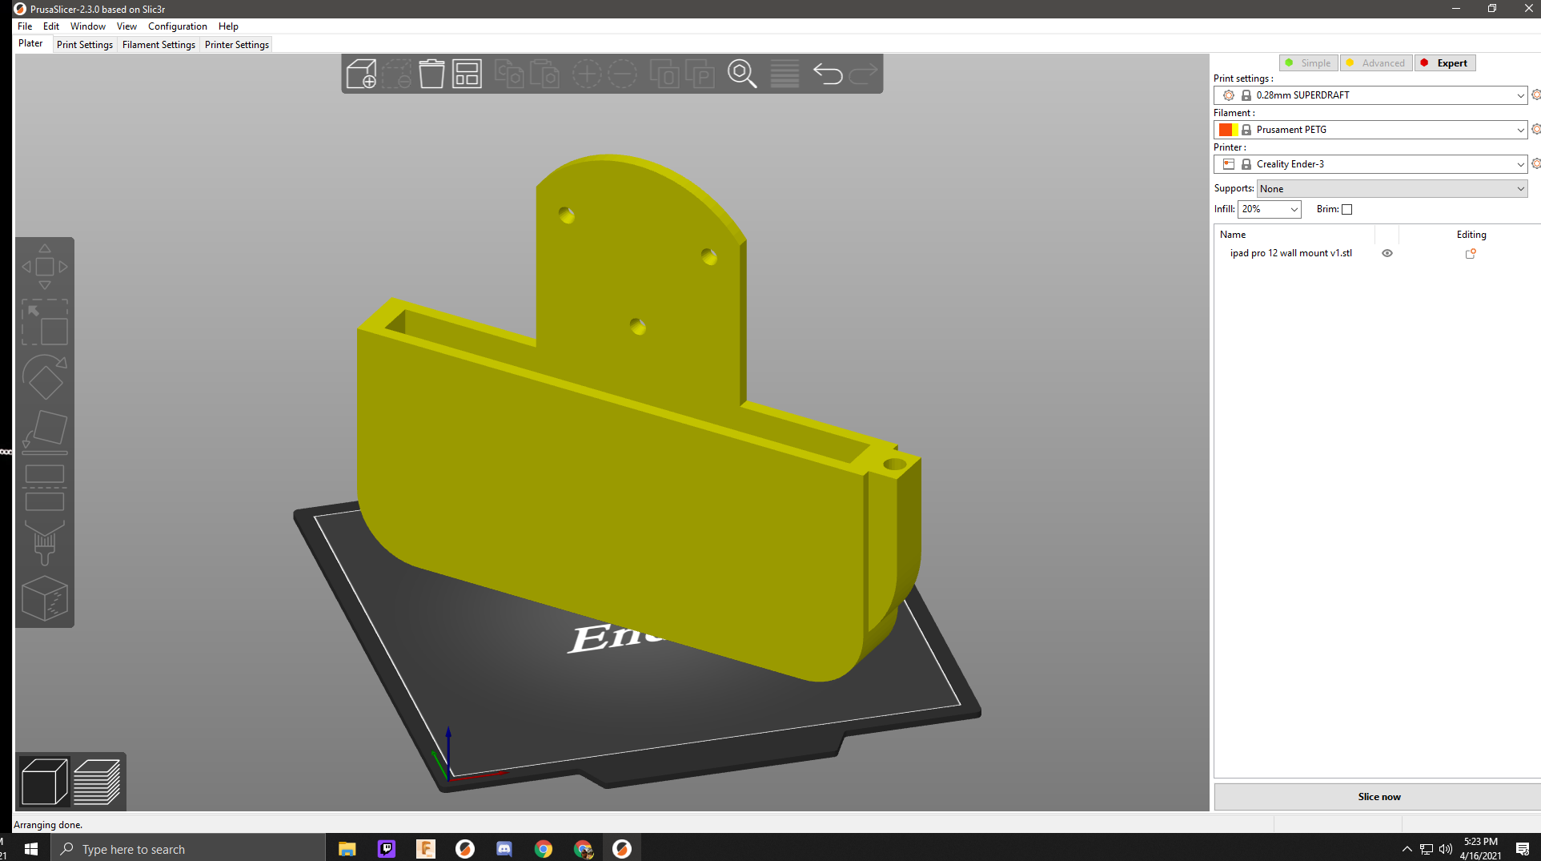Open the Help menu
The image size is (1541, 861).
228,26
